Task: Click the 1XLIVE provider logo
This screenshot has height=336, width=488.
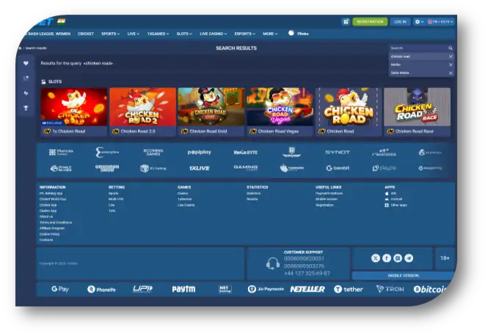Action: click(199, 168)
